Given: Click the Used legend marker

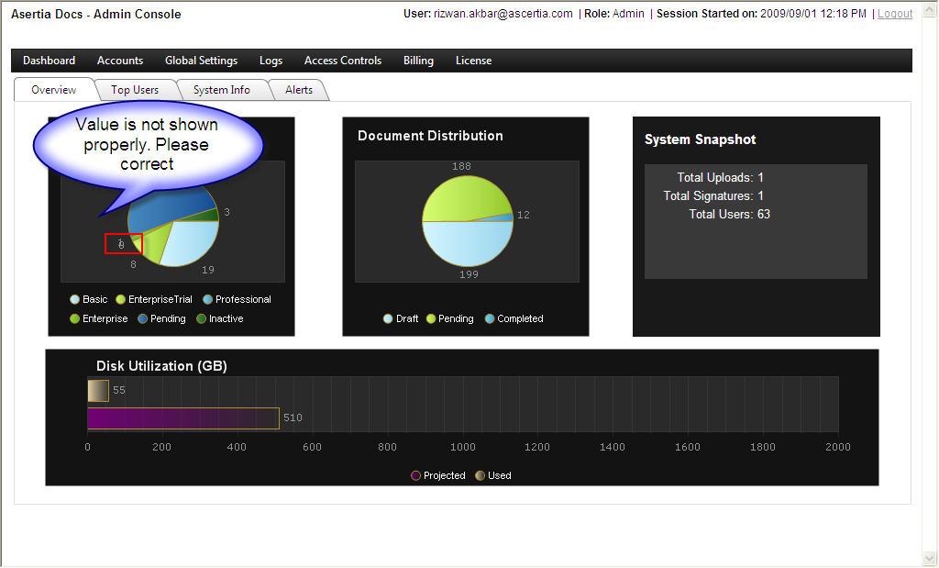Looking at the screenshot, I should tap(480, 475).
